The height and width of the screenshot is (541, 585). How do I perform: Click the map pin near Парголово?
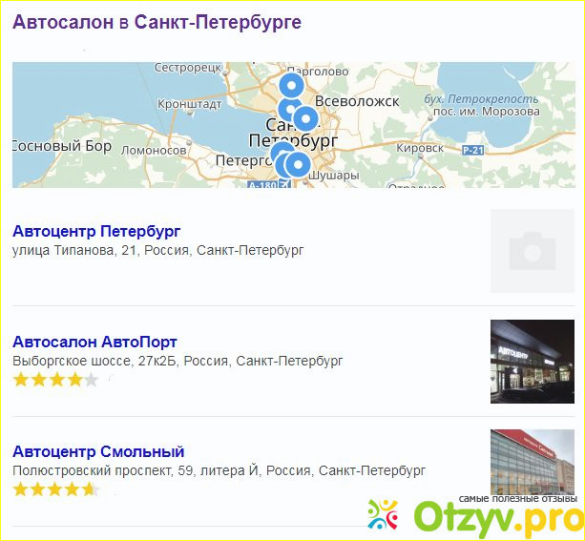[292, 86]
